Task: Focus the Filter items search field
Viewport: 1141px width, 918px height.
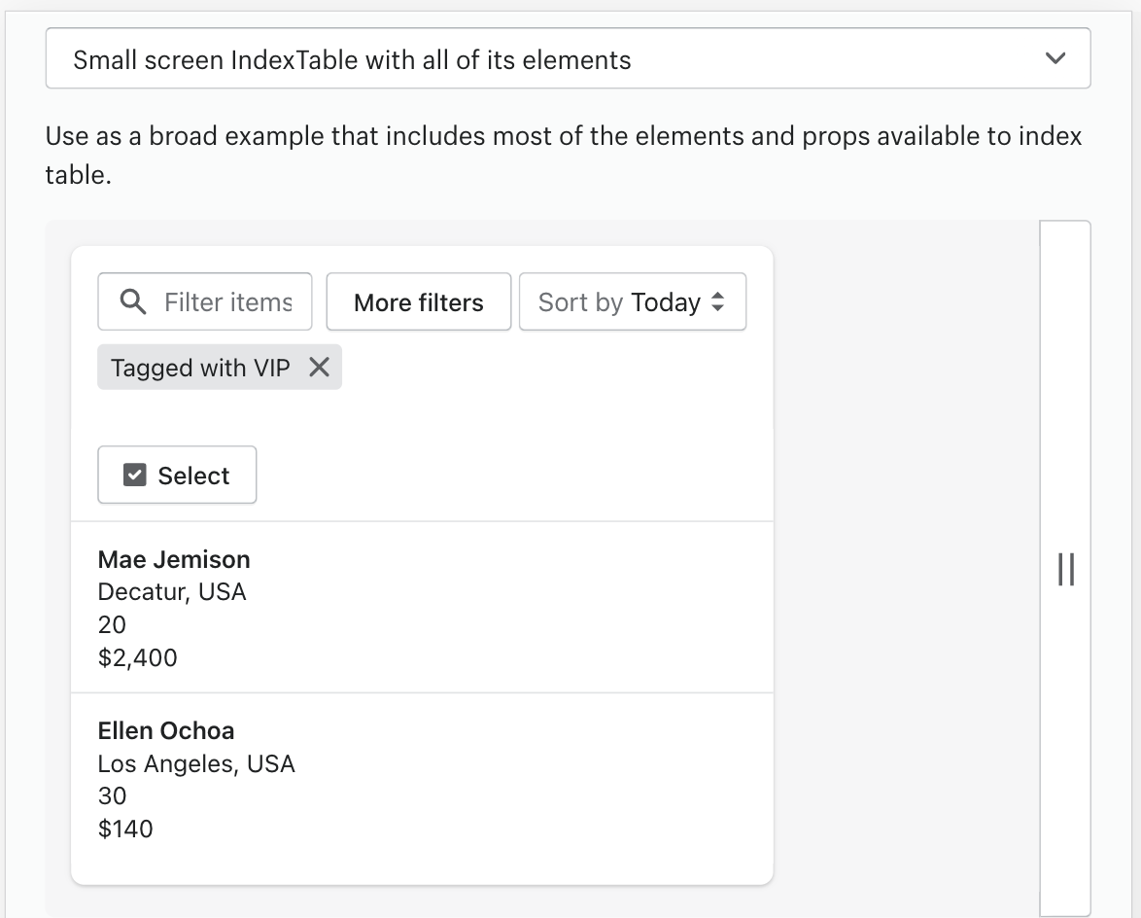Action: coord(228,302)
